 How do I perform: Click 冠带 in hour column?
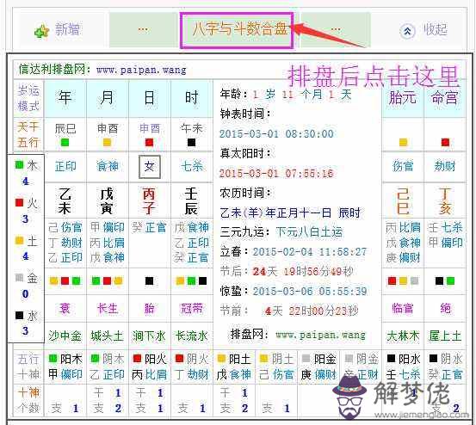point(192,309)
